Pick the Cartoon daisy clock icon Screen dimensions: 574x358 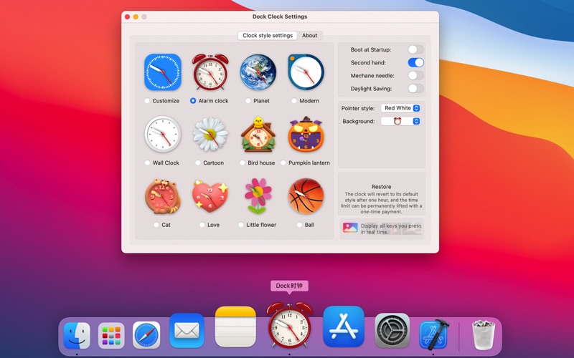(210, 134)
